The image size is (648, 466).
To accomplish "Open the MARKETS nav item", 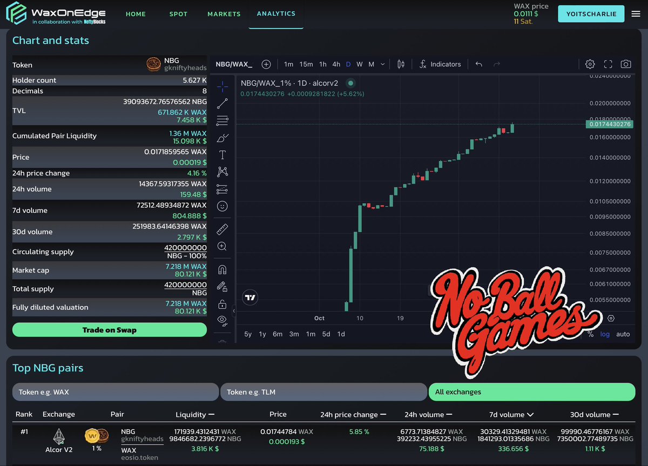I will click(x=224, y=14).
